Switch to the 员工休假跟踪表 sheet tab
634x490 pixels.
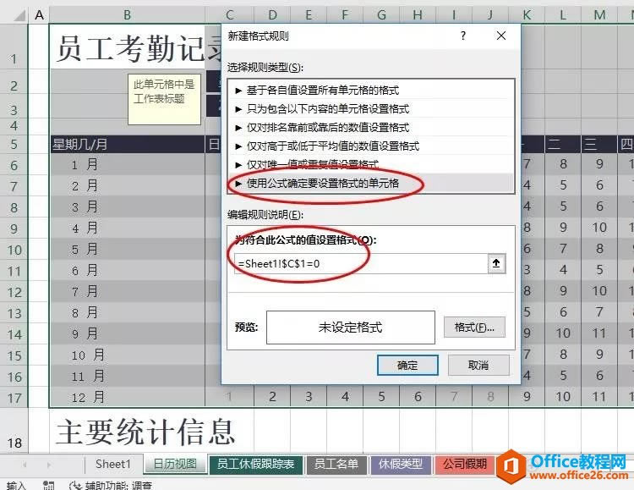pos(255,464)
